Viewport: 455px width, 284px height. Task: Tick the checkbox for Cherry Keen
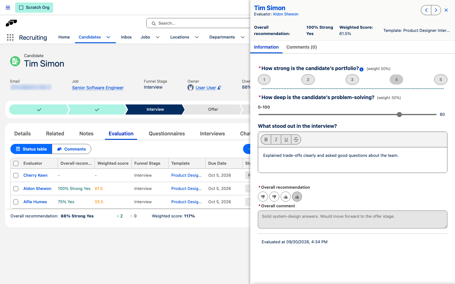[16, 175]
